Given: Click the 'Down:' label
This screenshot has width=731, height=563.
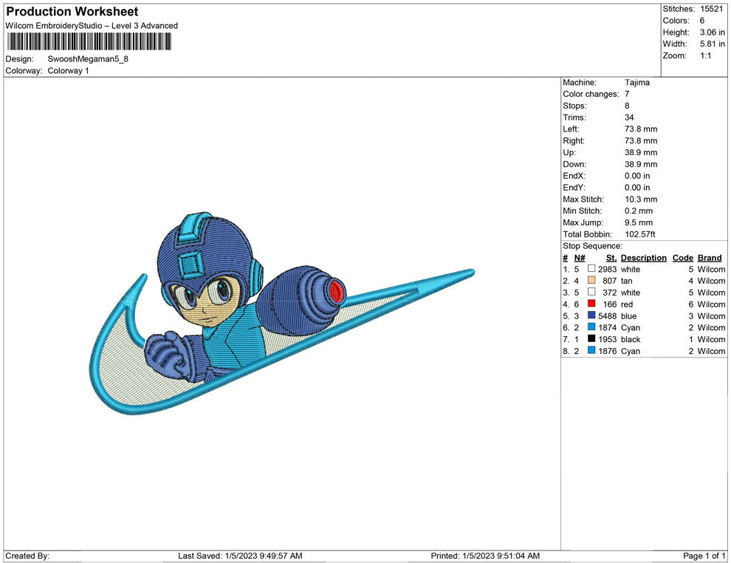Looking at the screenshot, I should coord(574,164).
